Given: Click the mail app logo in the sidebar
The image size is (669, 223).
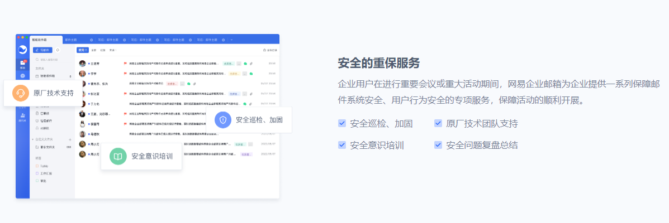Looking at the screenshot, I should (x=22, y=50).
